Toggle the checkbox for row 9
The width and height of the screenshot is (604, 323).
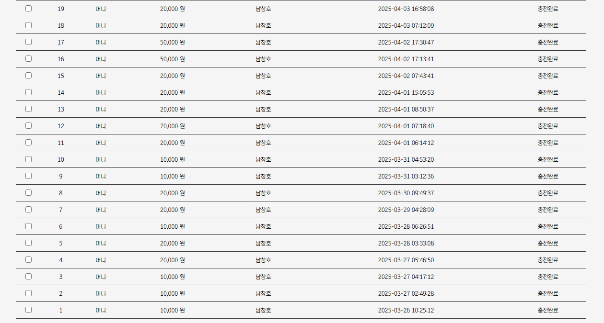[x=29, y=176]
